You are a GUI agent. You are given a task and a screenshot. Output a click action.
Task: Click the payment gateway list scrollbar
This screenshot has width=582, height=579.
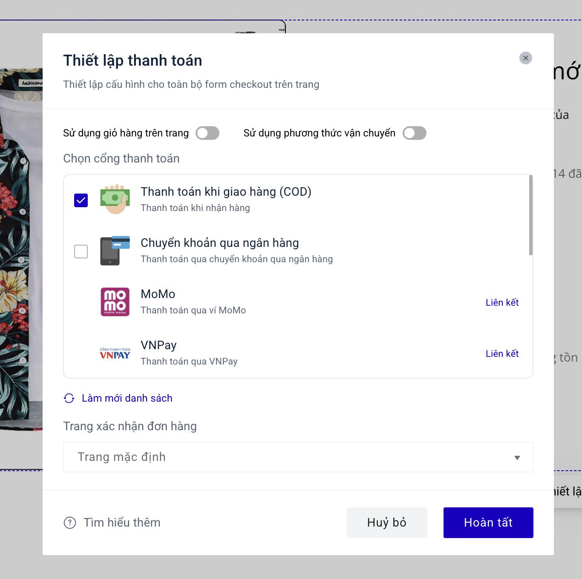click(x=531, y=215)
